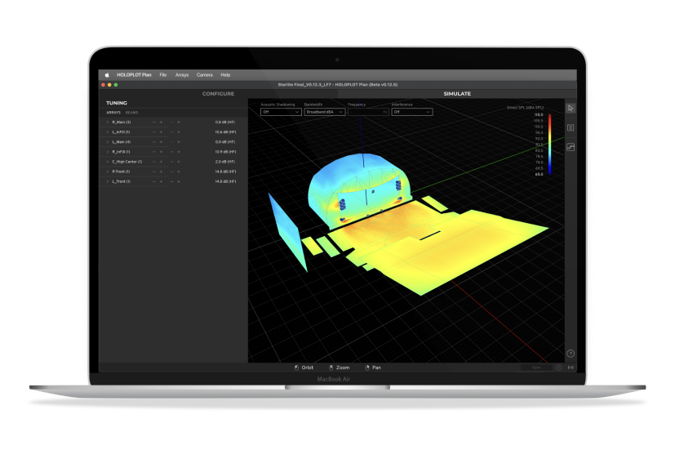This screenshot has height=450, width=675.
Task: Open the Arrays menu
Action: [181, 74]
